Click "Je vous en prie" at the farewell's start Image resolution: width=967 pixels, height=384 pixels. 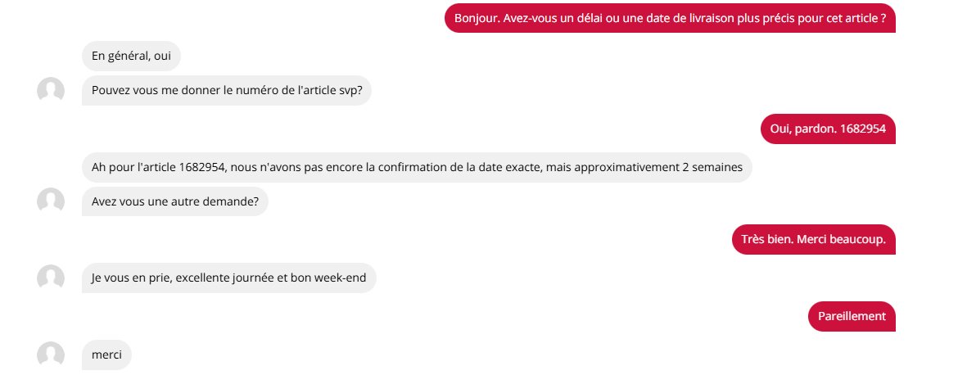(129, 278)
